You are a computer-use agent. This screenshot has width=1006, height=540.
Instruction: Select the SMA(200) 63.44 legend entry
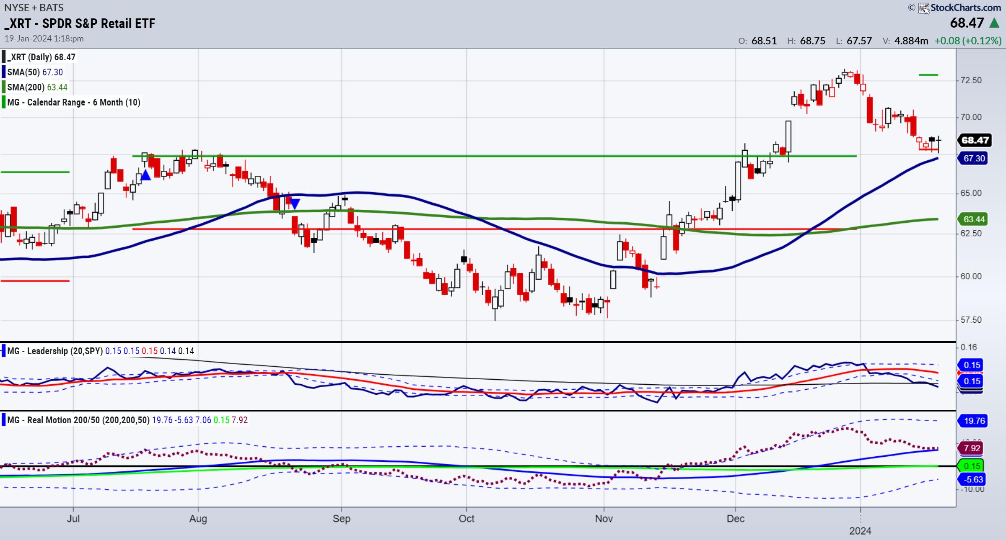pos(37,87)
